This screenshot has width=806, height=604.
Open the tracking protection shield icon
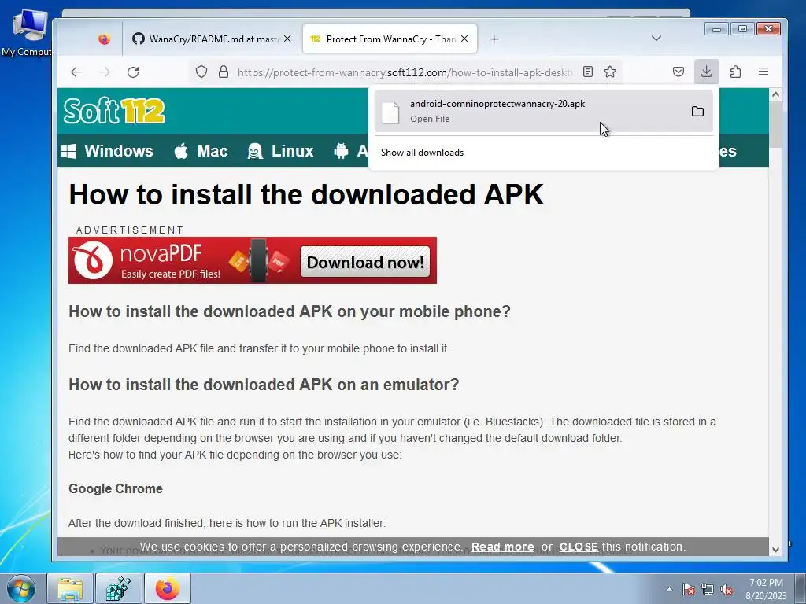tap(201, 72)
